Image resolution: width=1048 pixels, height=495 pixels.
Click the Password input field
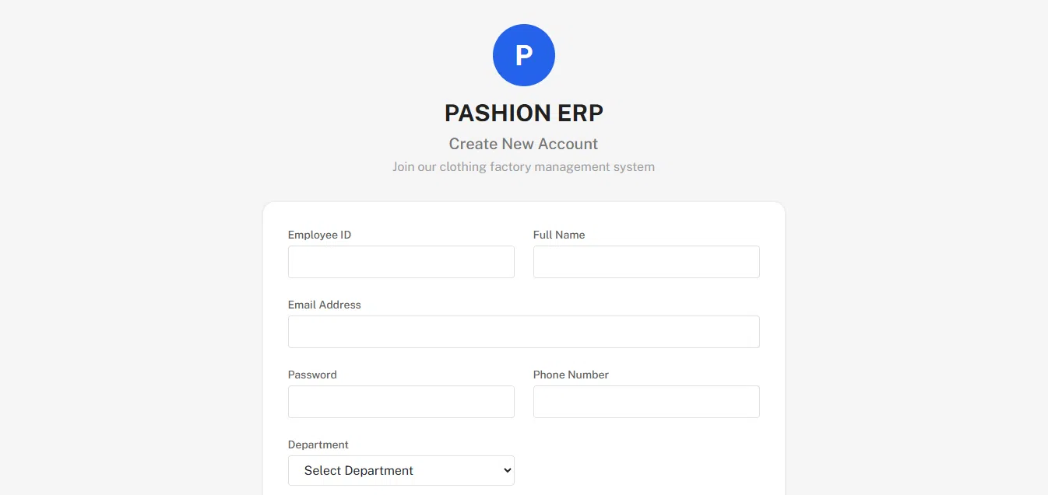tap(400, 402)
